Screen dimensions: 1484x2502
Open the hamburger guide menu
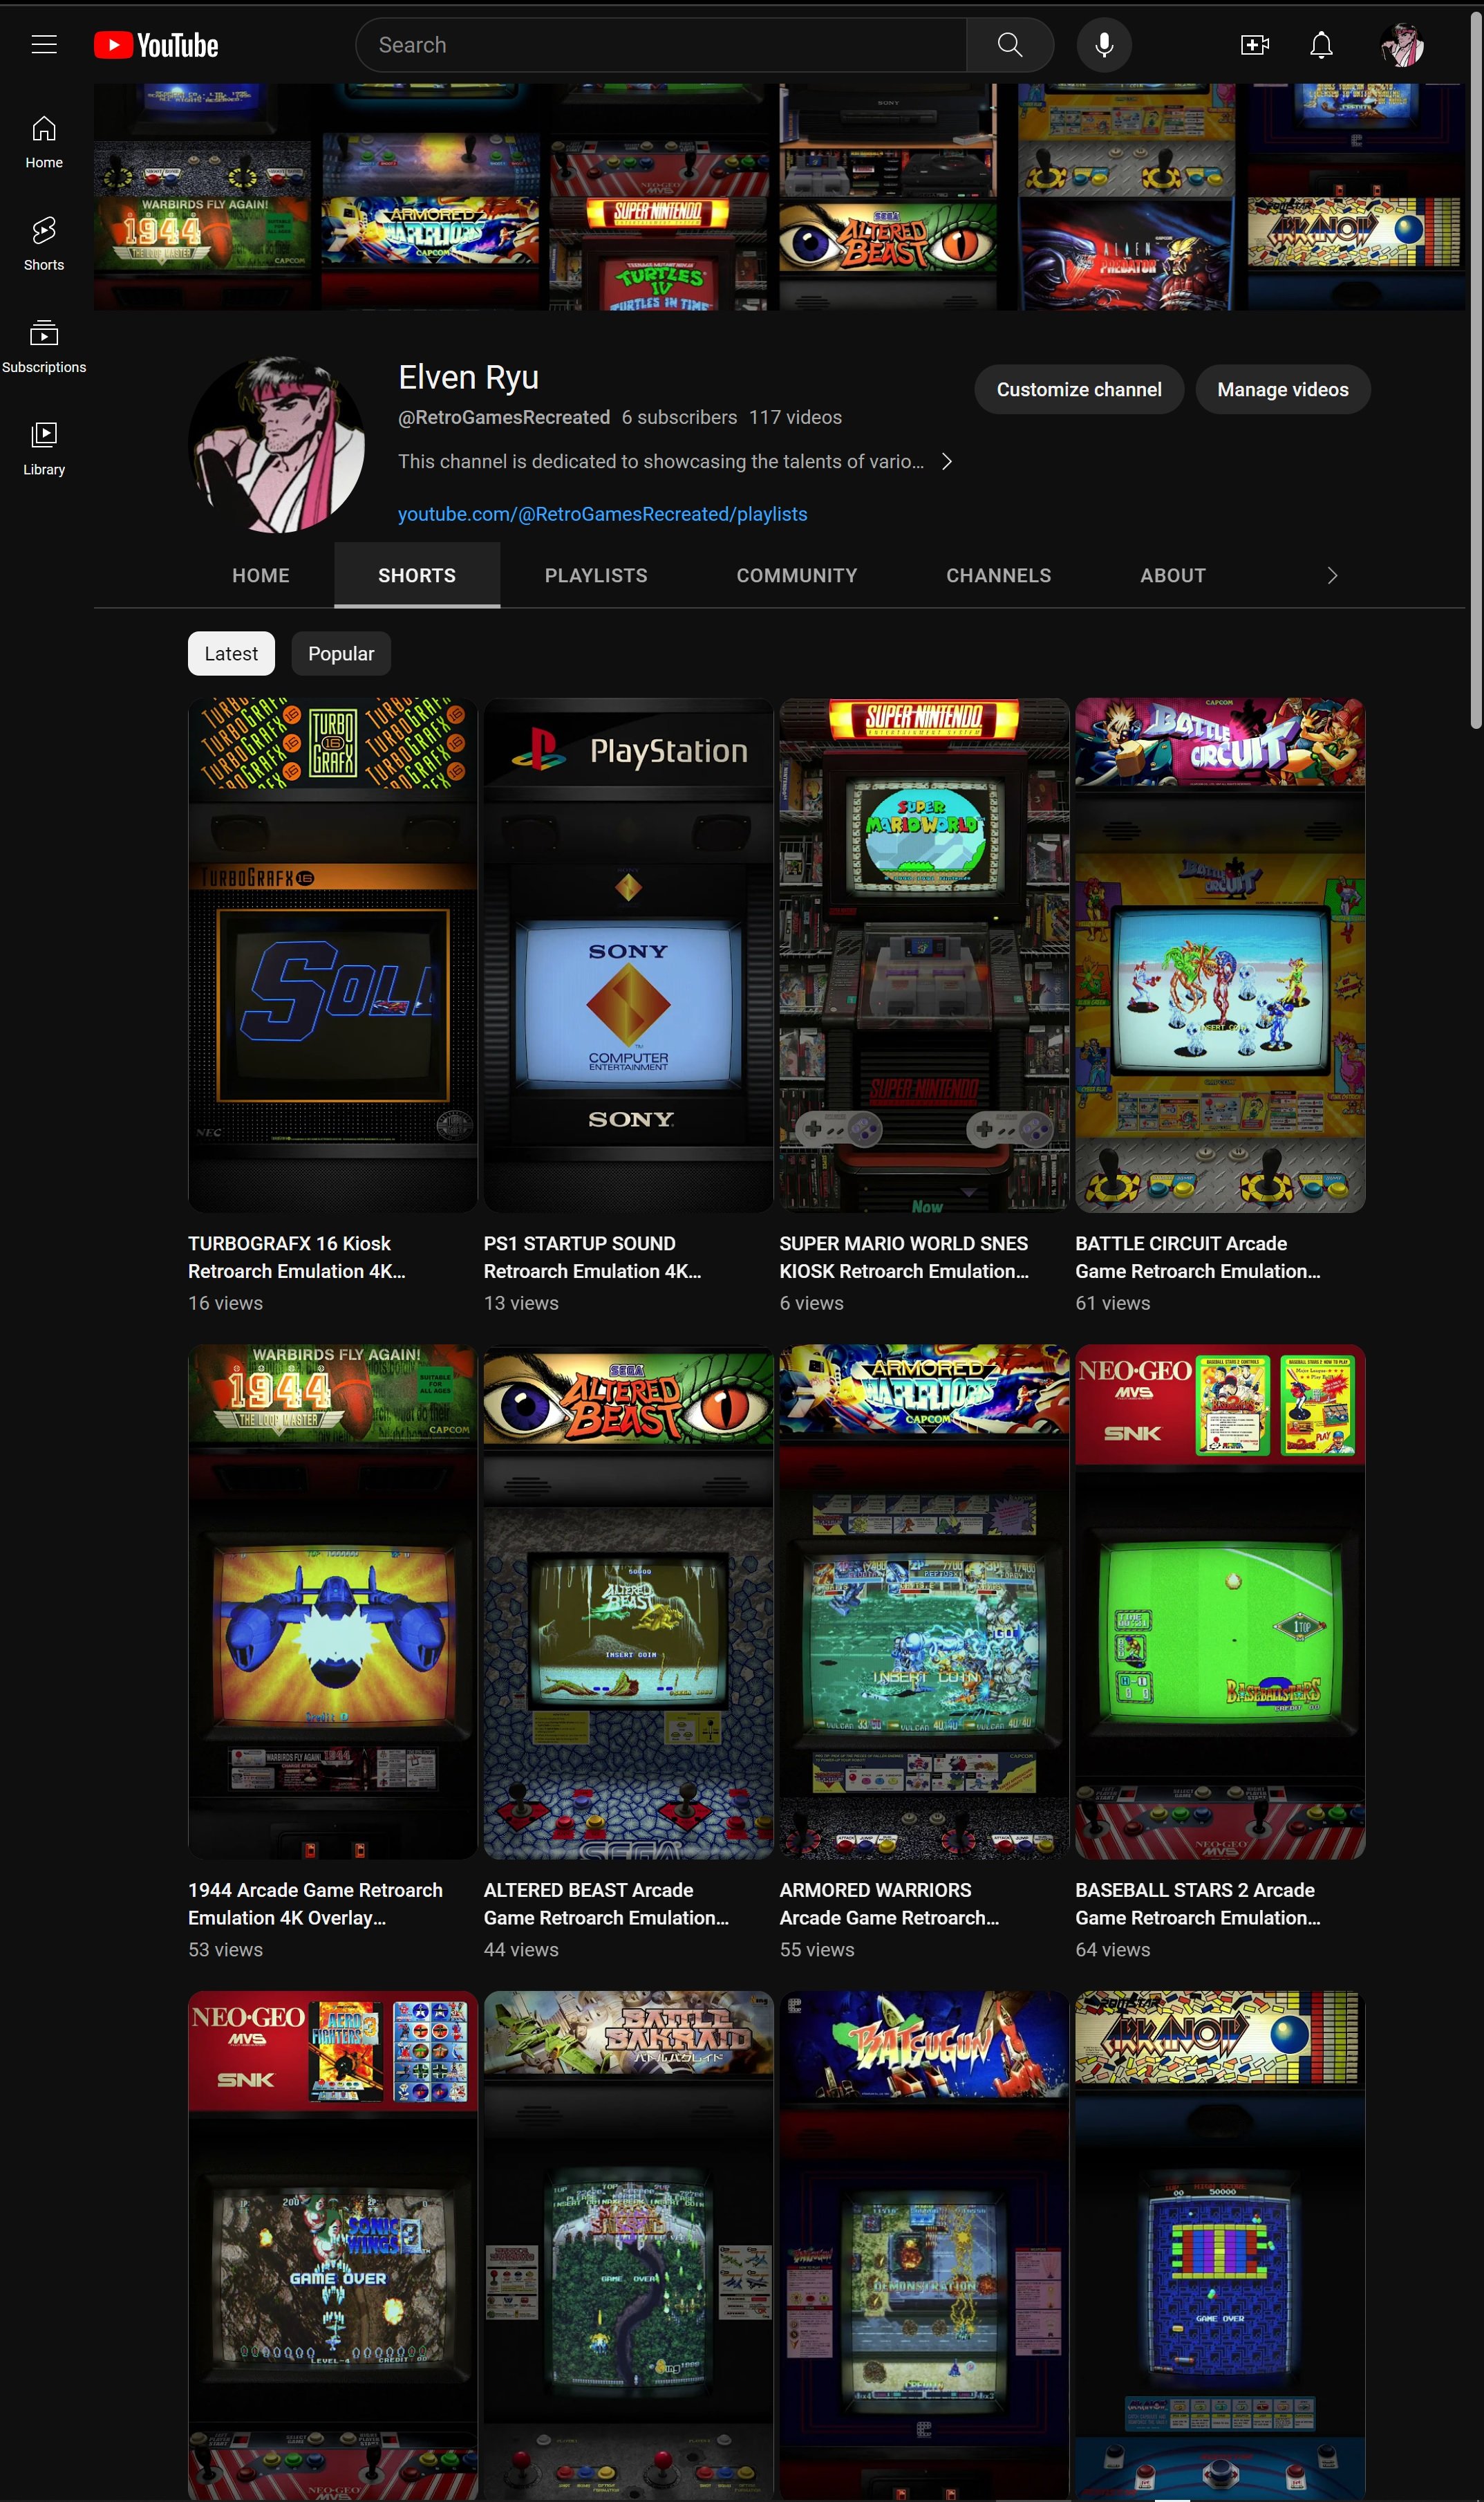pos(44,45)
